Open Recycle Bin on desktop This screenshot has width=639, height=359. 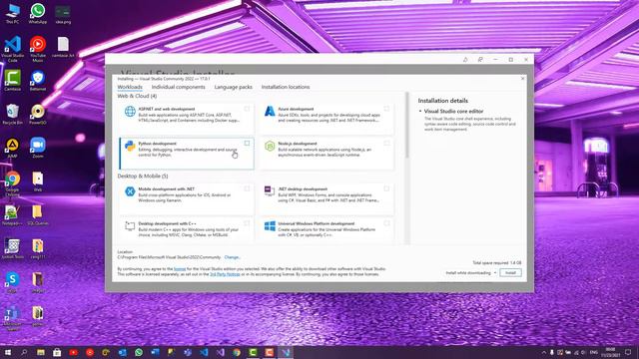(x=13, y=114)
